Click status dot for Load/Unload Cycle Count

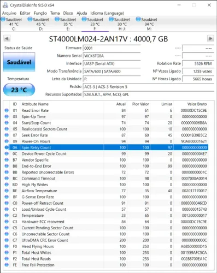(x=7, y=209)
